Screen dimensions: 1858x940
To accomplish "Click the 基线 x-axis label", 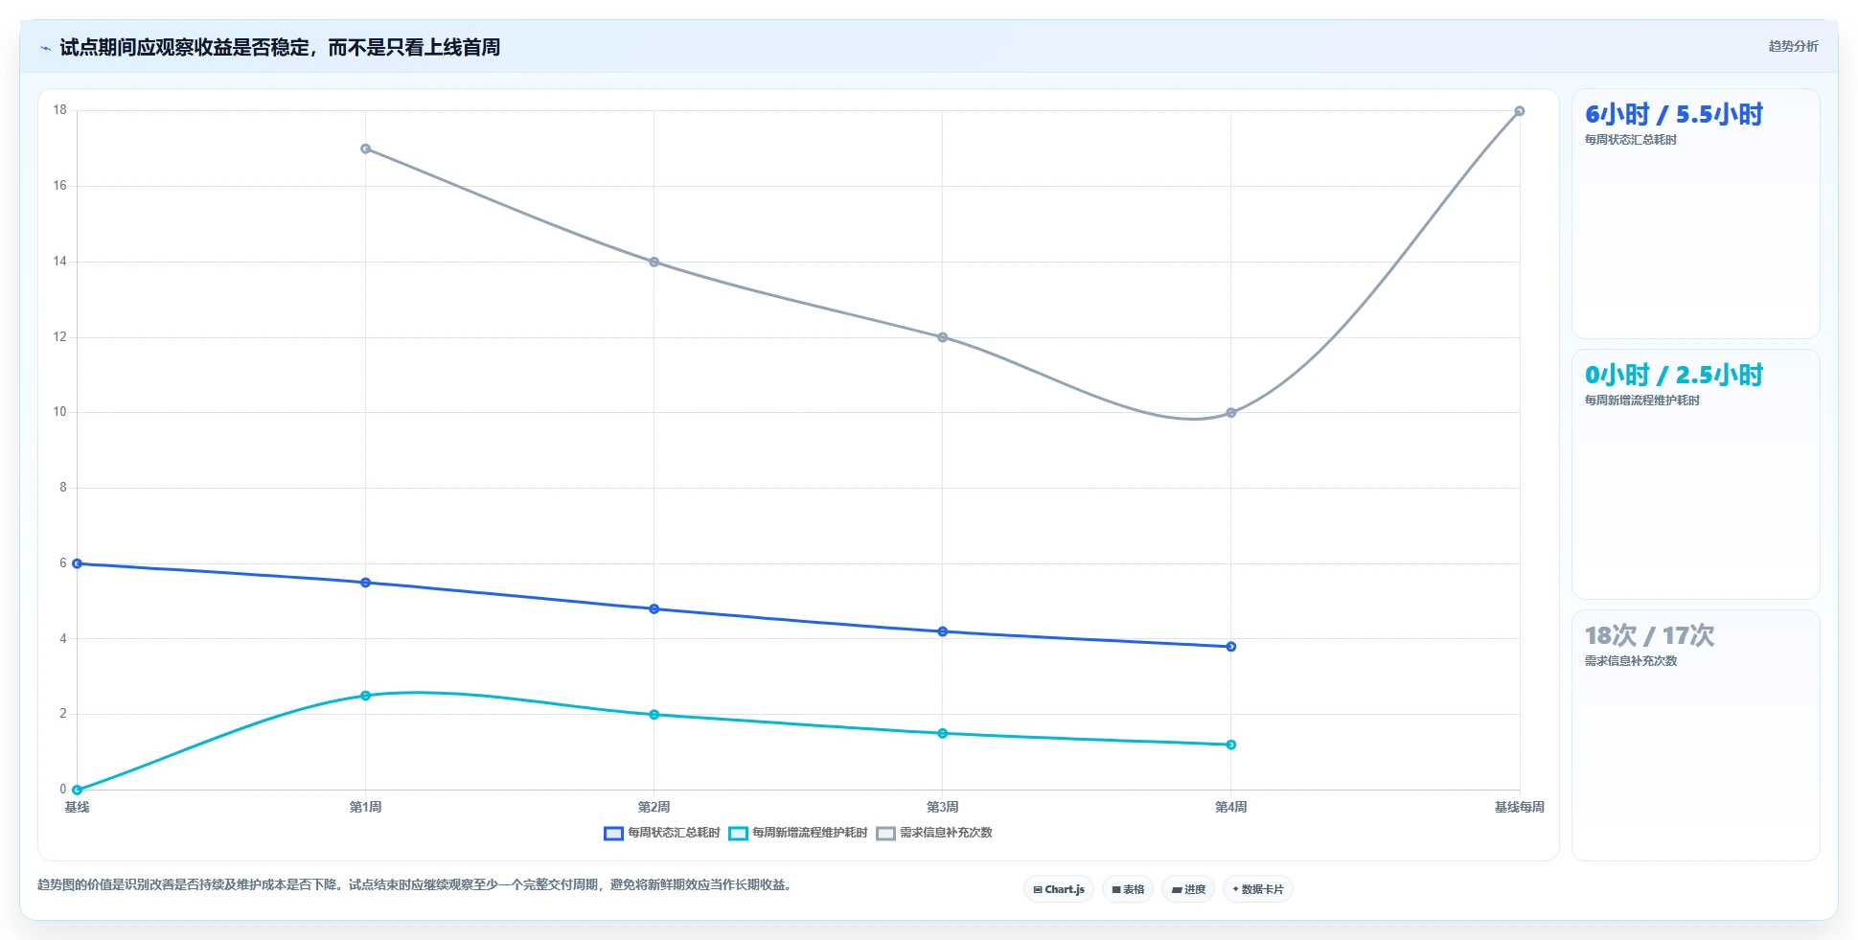I will pos(77,807).
